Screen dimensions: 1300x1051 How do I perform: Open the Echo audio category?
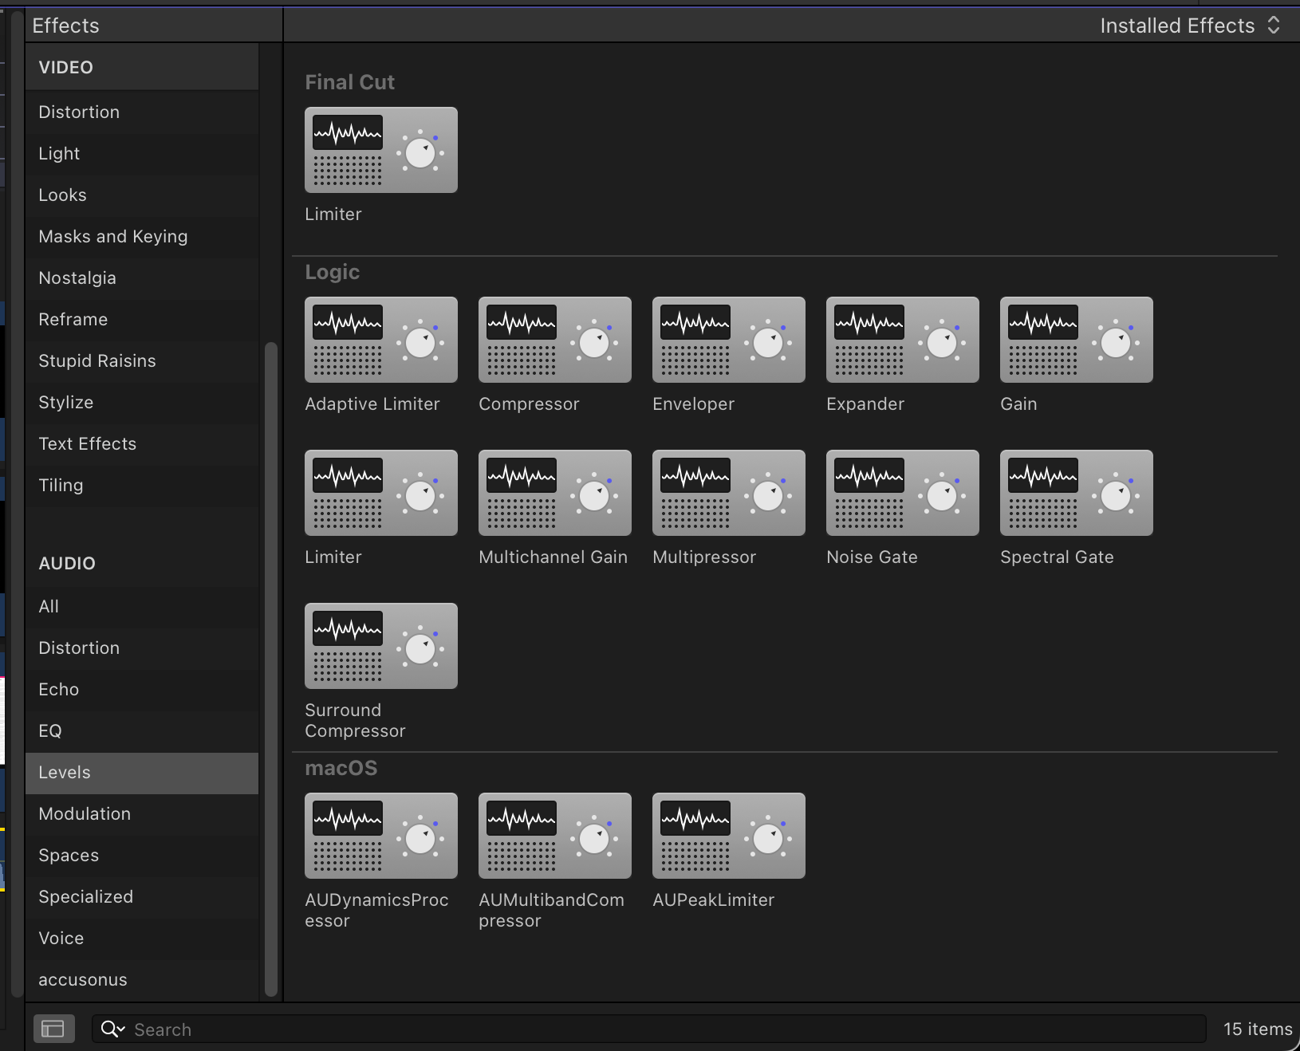142,689
